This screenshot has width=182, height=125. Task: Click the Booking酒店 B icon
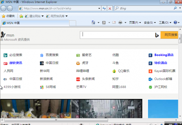(x=150, y=55)
